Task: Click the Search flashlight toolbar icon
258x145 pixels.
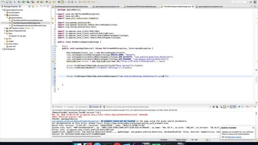Action: coord(54,2)
